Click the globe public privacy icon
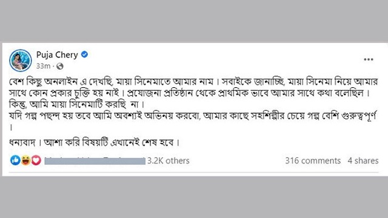Image resolution: width=388 pixels, height=218 pixels. (60, 66)
